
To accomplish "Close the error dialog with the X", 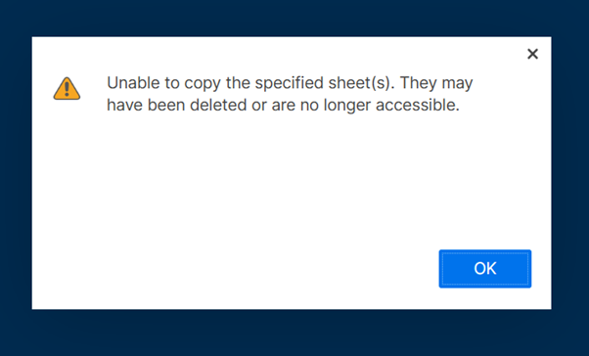I will pyautogui.click(x=532, y=54).
